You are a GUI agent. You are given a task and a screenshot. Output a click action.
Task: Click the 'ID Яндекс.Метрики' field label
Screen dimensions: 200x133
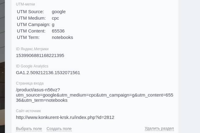point(32,49)
